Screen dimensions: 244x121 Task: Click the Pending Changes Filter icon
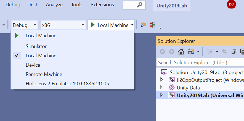tap(210, 52)
